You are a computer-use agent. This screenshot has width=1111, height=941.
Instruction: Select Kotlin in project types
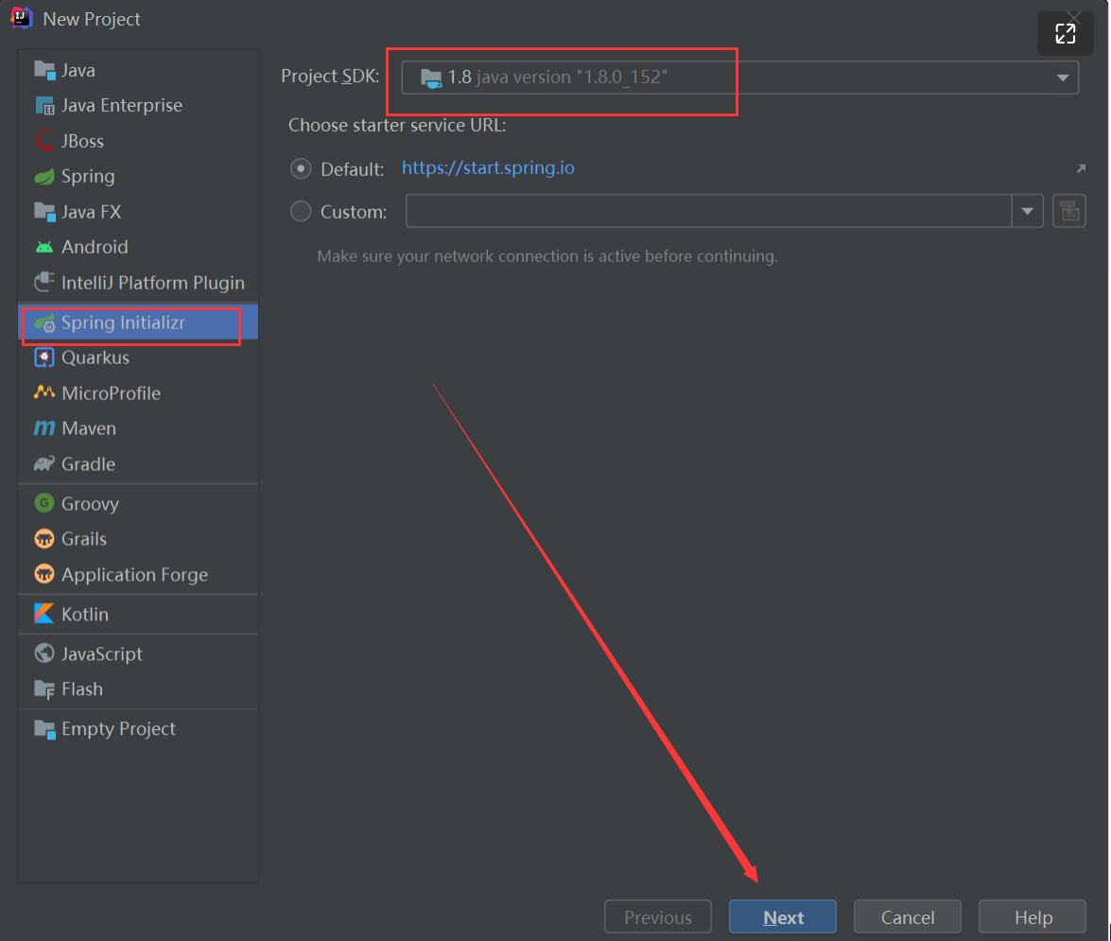(x=138, y=614)
